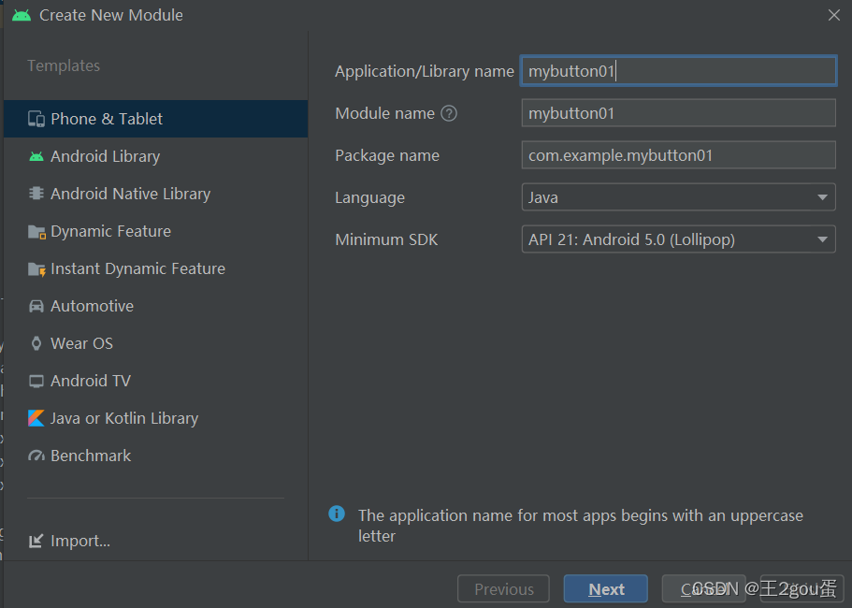Focus the Application/Library name field
852x608 pixels.
pos(679,71)
